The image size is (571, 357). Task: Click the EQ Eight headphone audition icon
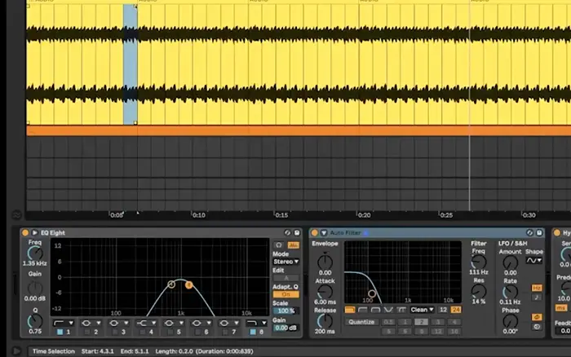point(279,244)
